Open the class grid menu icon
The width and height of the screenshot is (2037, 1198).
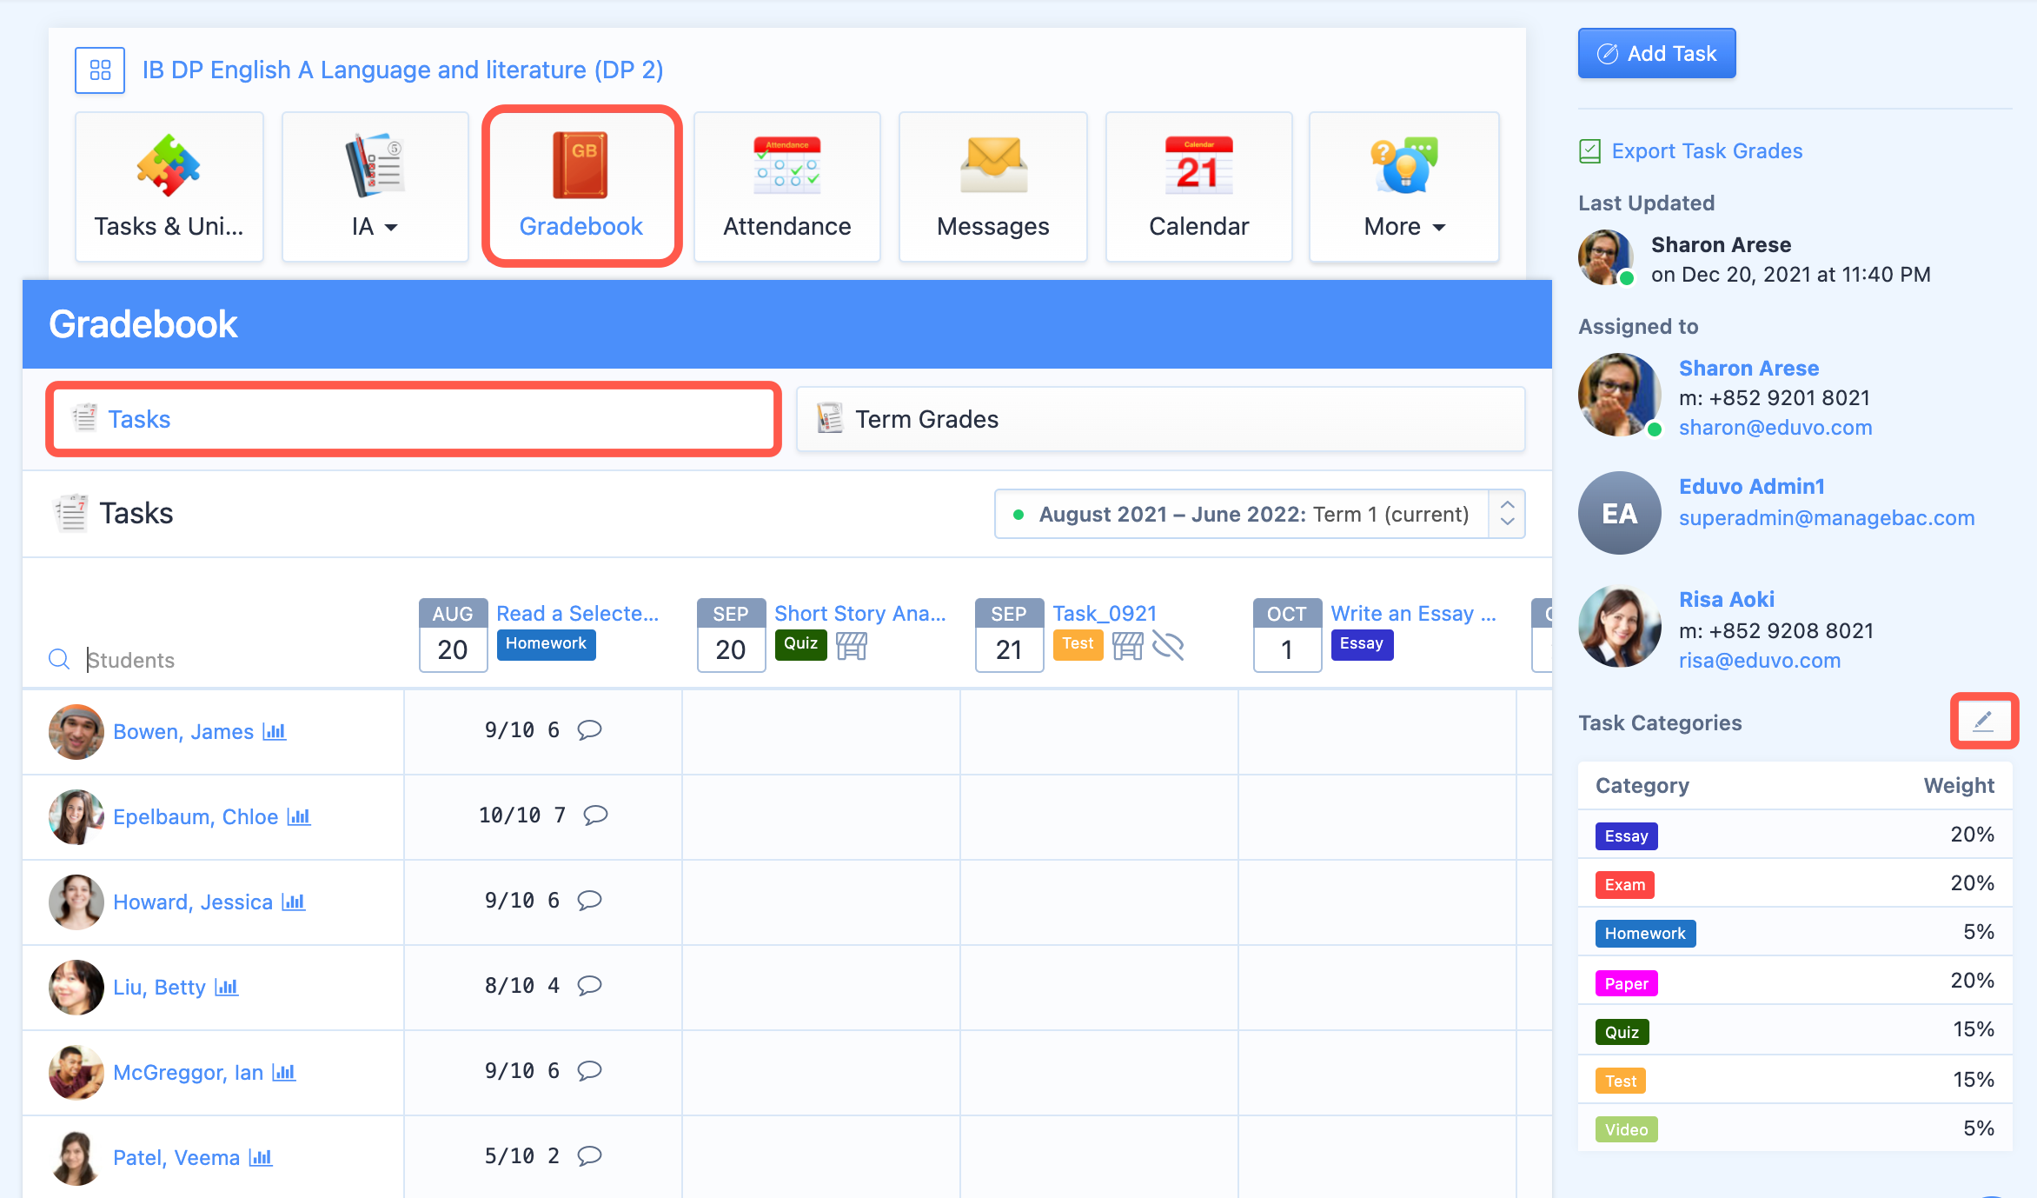(x=100, y=70)
